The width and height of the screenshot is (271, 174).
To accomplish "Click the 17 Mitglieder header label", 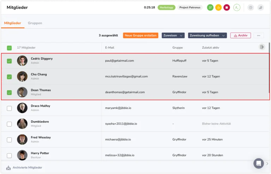I will coord(26,48).
